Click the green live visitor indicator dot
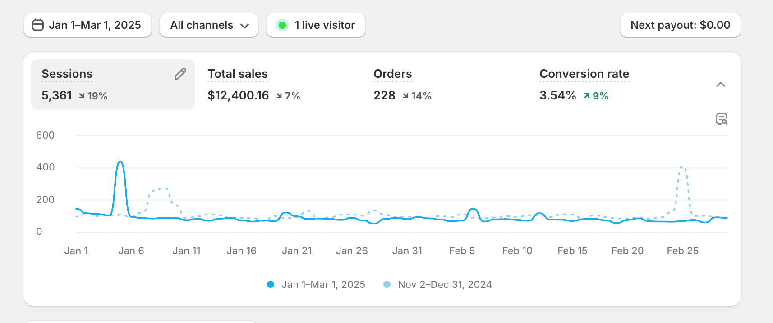The image size is (773, 323). pyautogui.click(x=282, y=25)
